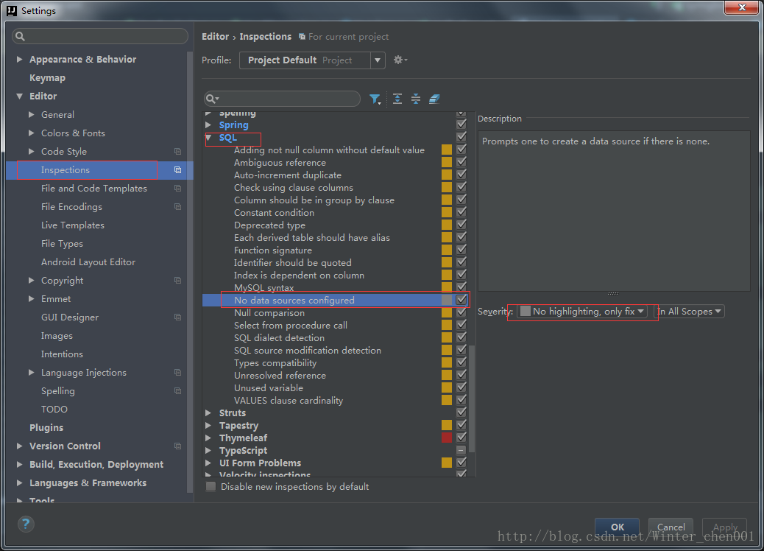Click severity swatch for Adding not null column
This screenshot has height=551, width=764.
(447, 150)
